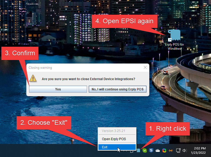Open the OneDrive cloud tray icon
The width and height of the screenshot is (211, 157).
click(158, 150)
